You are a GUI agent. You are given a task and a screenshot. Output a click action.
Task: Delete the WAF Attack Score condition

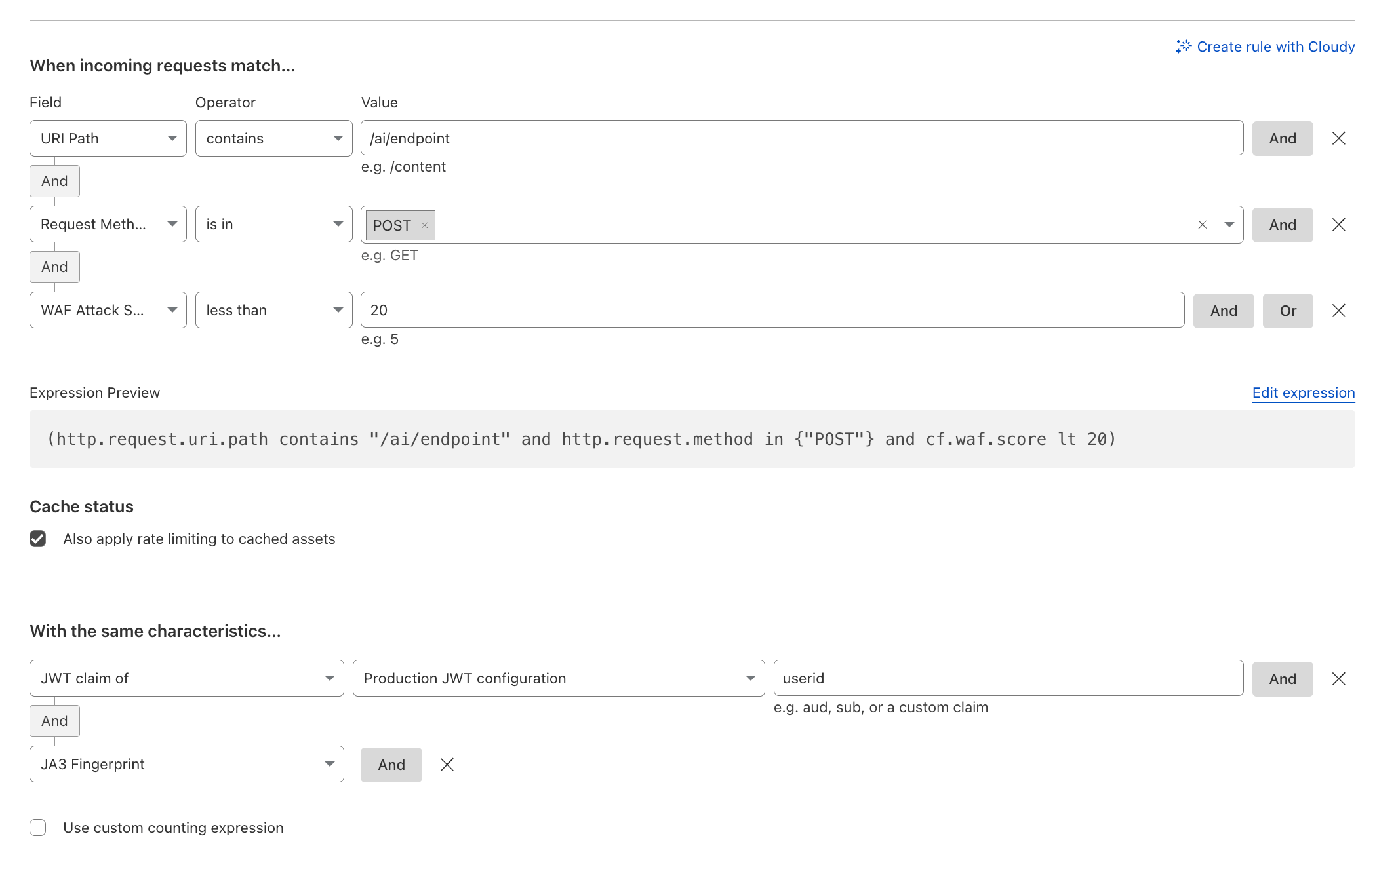pos(1338,310)
